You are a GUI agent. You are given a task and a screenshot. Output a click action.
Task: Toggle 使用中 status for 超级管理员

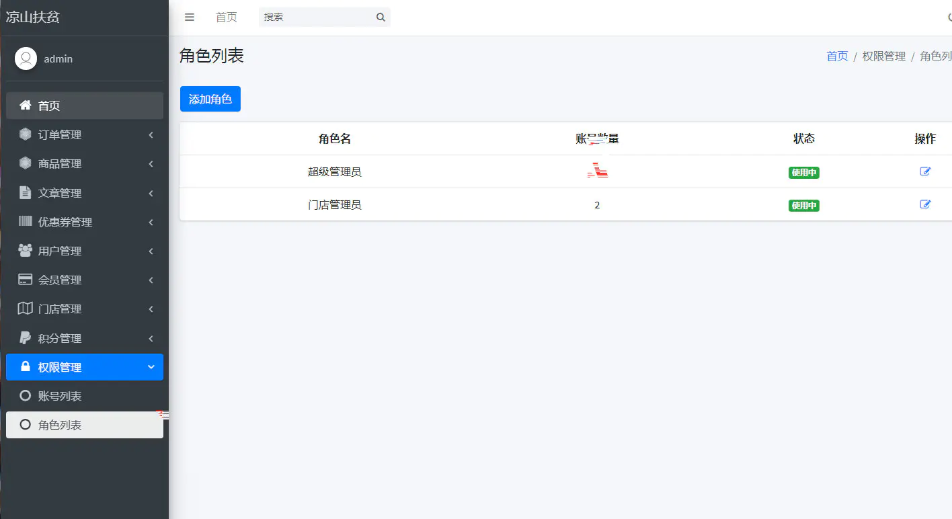pos(804,172)
